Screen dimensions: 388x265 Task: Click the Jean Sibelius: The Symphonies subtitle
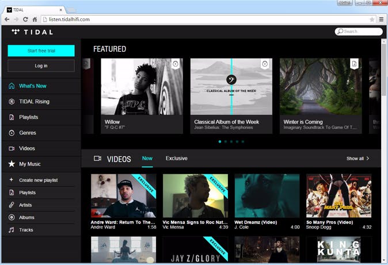223,128
